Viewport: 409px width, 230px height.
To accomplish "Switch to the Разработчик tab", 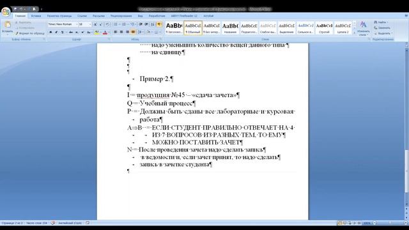I will click(157, 16).
